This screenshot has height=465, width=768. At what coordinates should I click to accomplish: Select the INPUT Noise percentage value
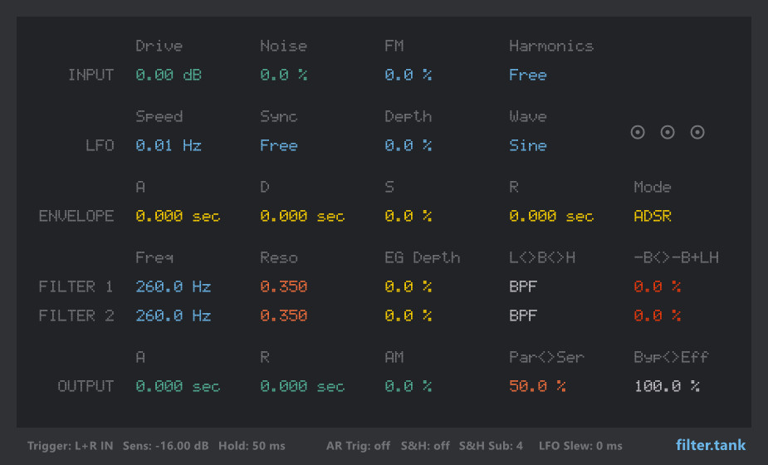coord(284,75)
